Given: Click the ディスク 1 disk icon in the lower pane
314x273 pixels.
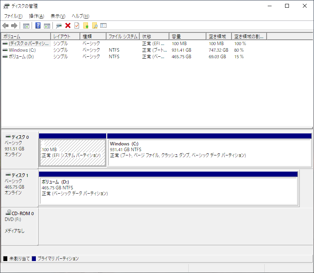Looking at the screenshot, I should pos(8,175).
